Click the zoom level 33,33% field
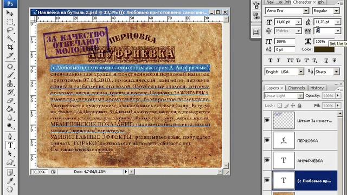This screenshot has width=347, height=195. tap(39, 172)
